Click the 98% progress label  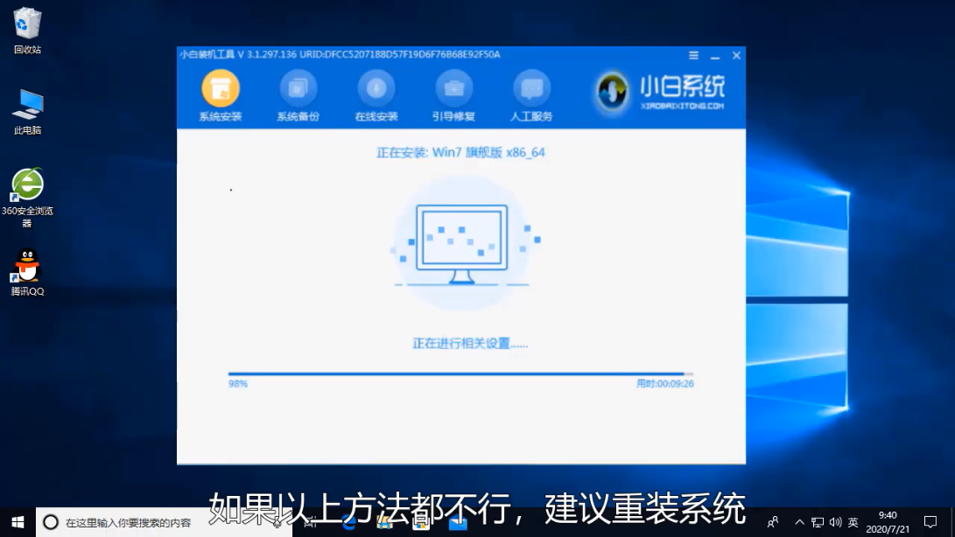click(237, 384)
